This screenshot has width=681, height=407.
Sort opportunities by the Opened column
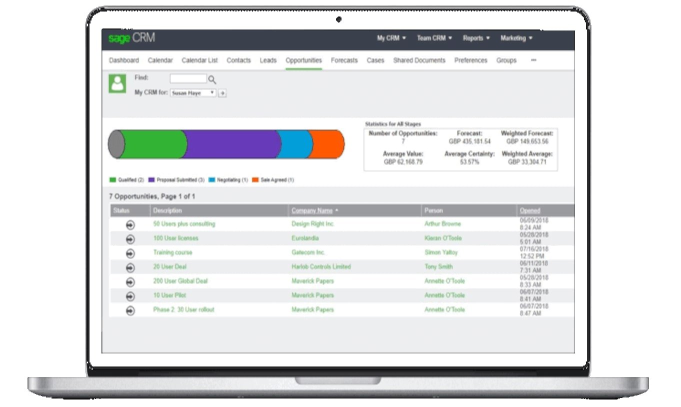(529, 210)
